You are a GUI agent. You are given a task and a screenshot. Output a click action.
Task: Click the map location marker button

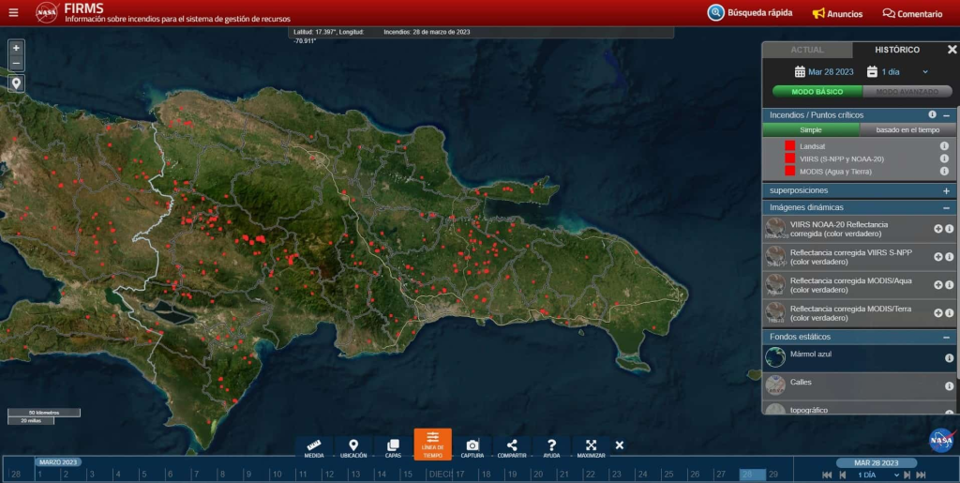point(16,83)
